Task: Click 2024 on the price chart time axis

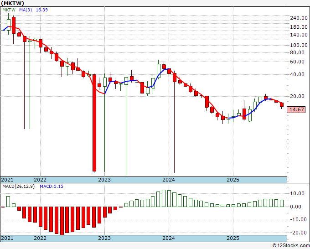Action: pos(169,180)
